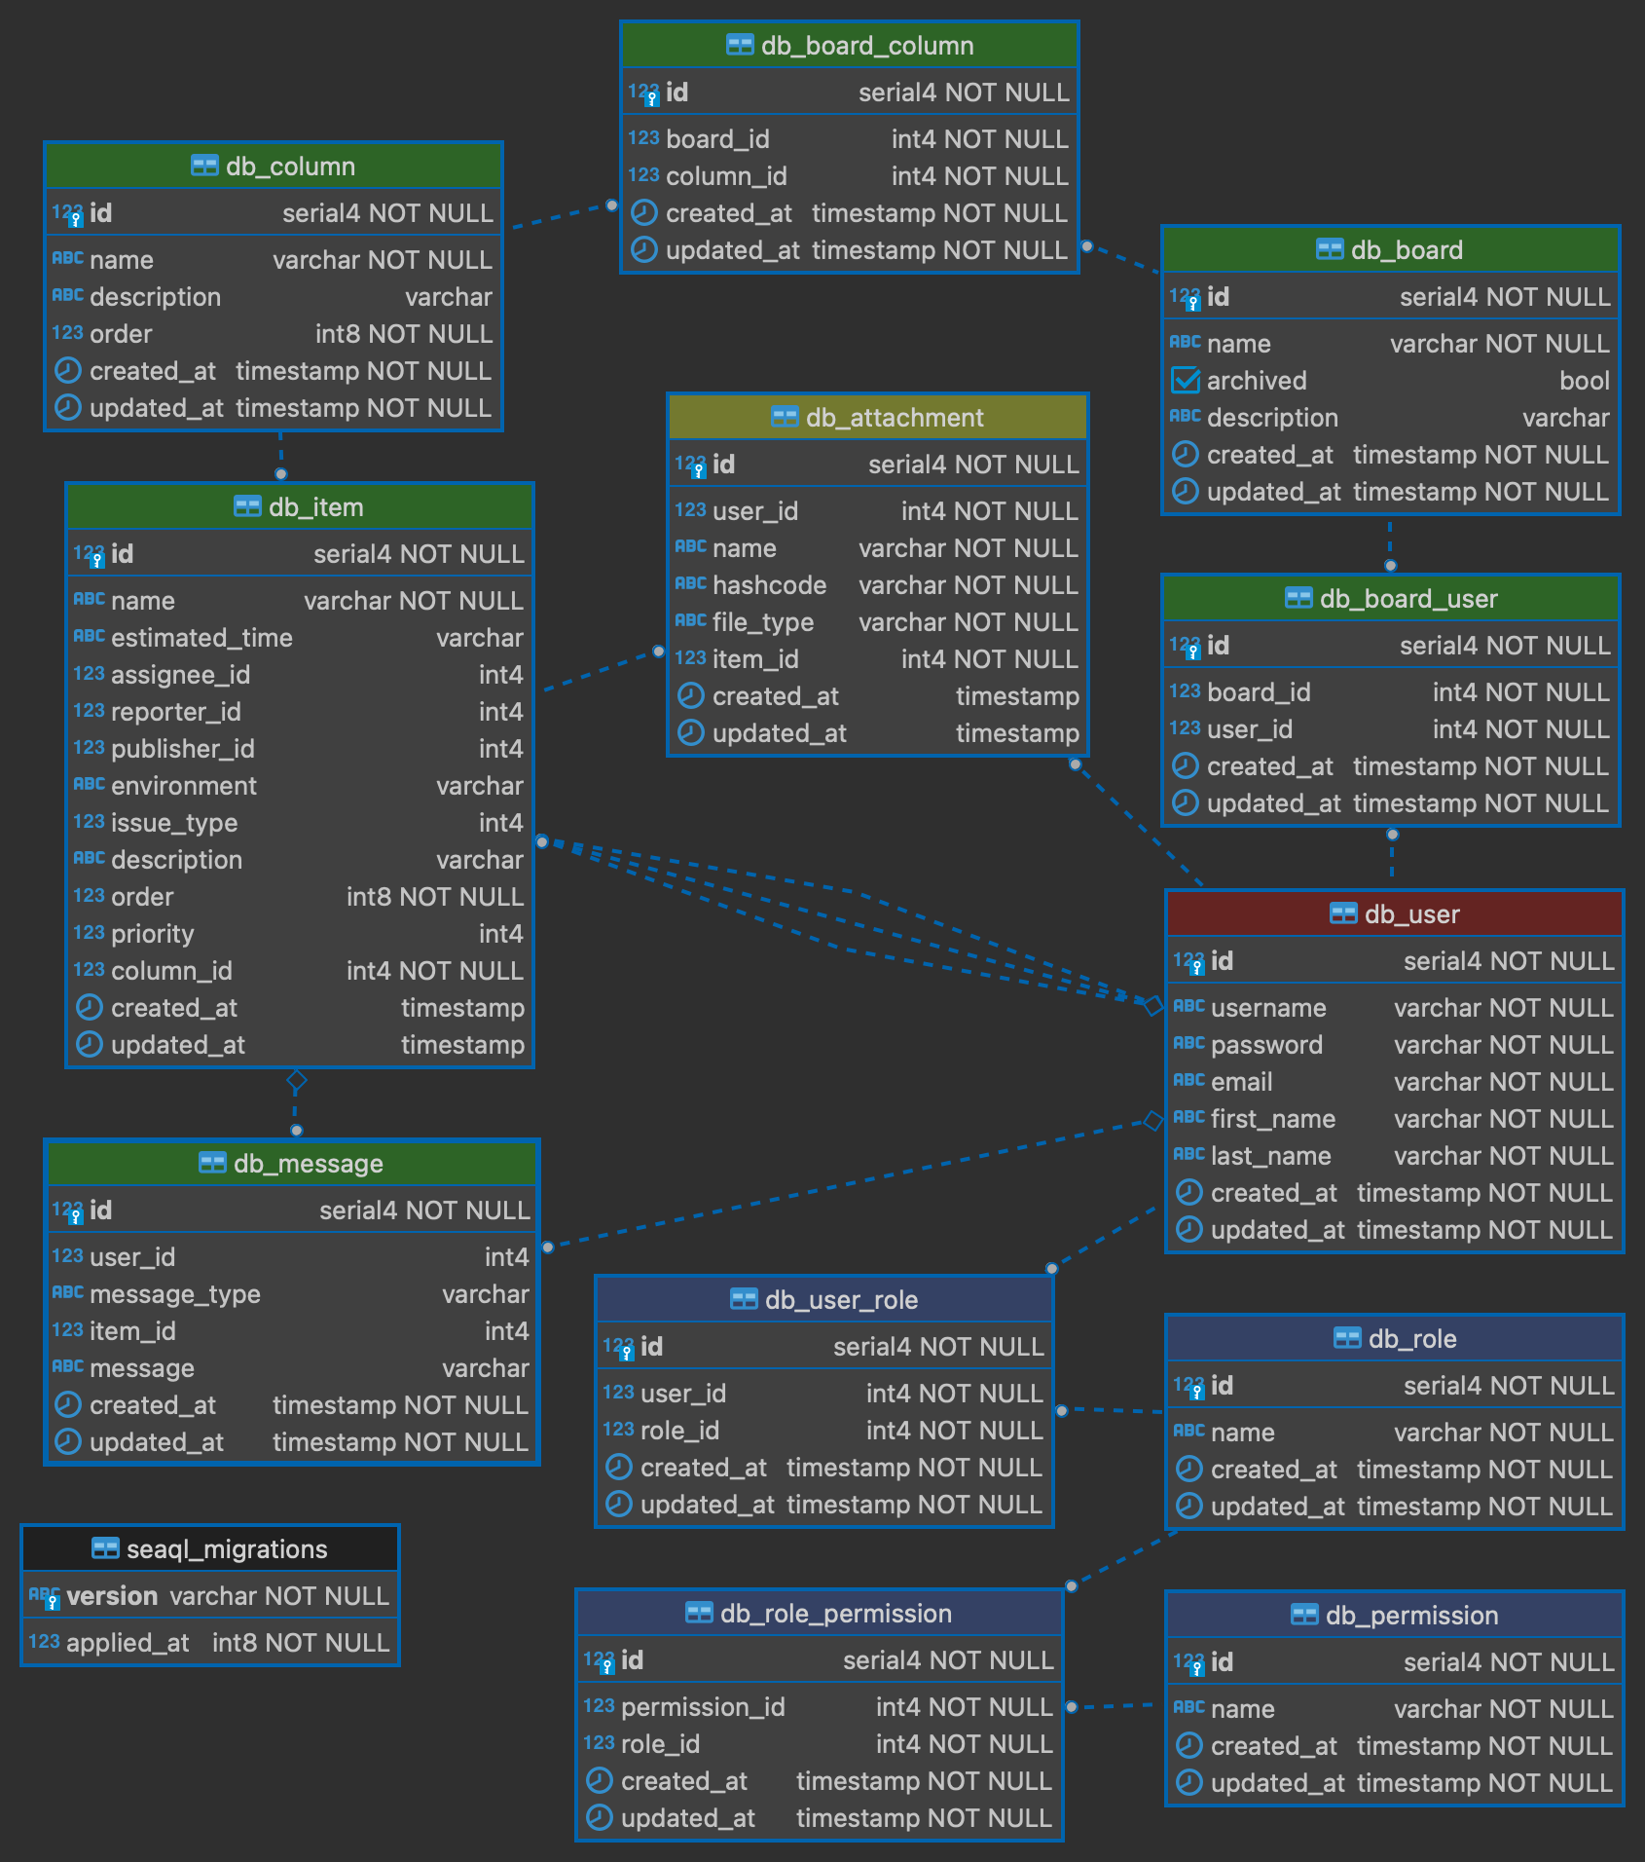
Task: Click the table icon beside db_board_column title
Action: pos(740,46)
